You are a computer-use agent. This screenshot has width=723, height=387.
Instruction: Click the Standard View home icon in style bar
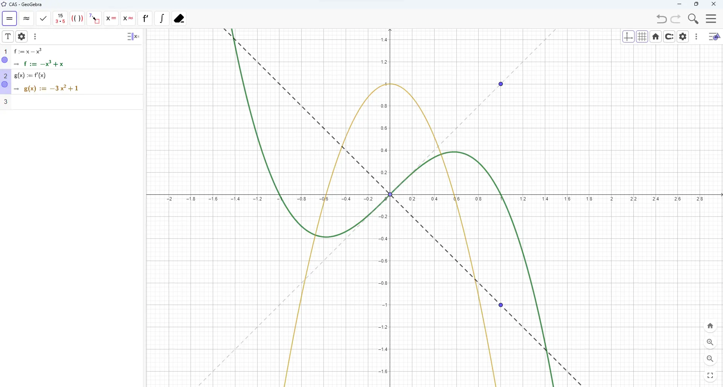[x=656, y=37]
